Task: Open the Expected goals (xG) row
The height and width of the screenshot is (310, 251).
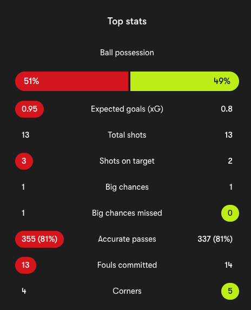Action: [x=127, y=109]
